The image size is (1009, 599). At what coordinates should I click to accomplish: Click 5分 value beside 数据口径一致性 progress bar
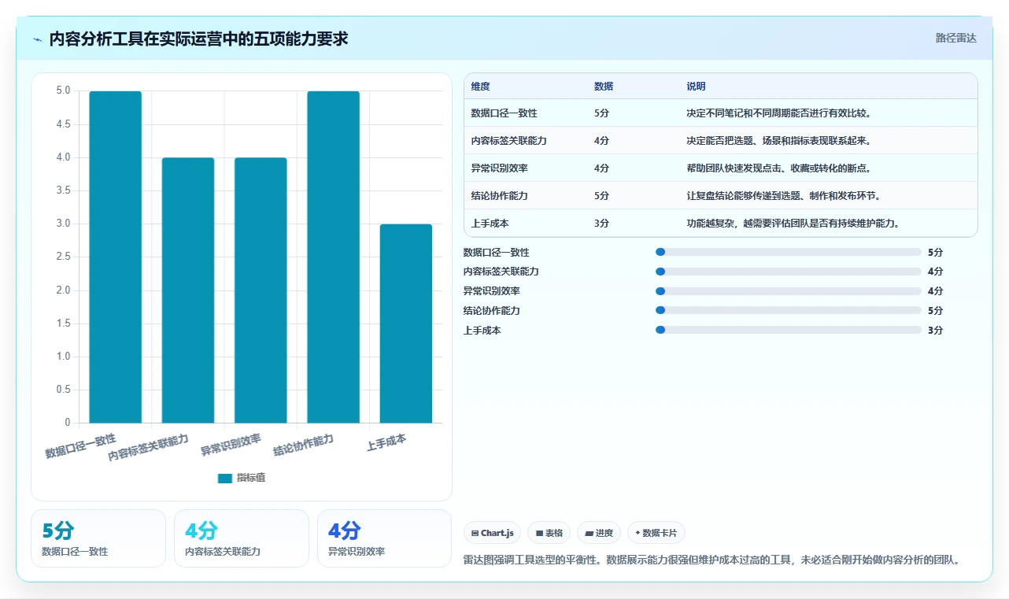click(935, 252)
